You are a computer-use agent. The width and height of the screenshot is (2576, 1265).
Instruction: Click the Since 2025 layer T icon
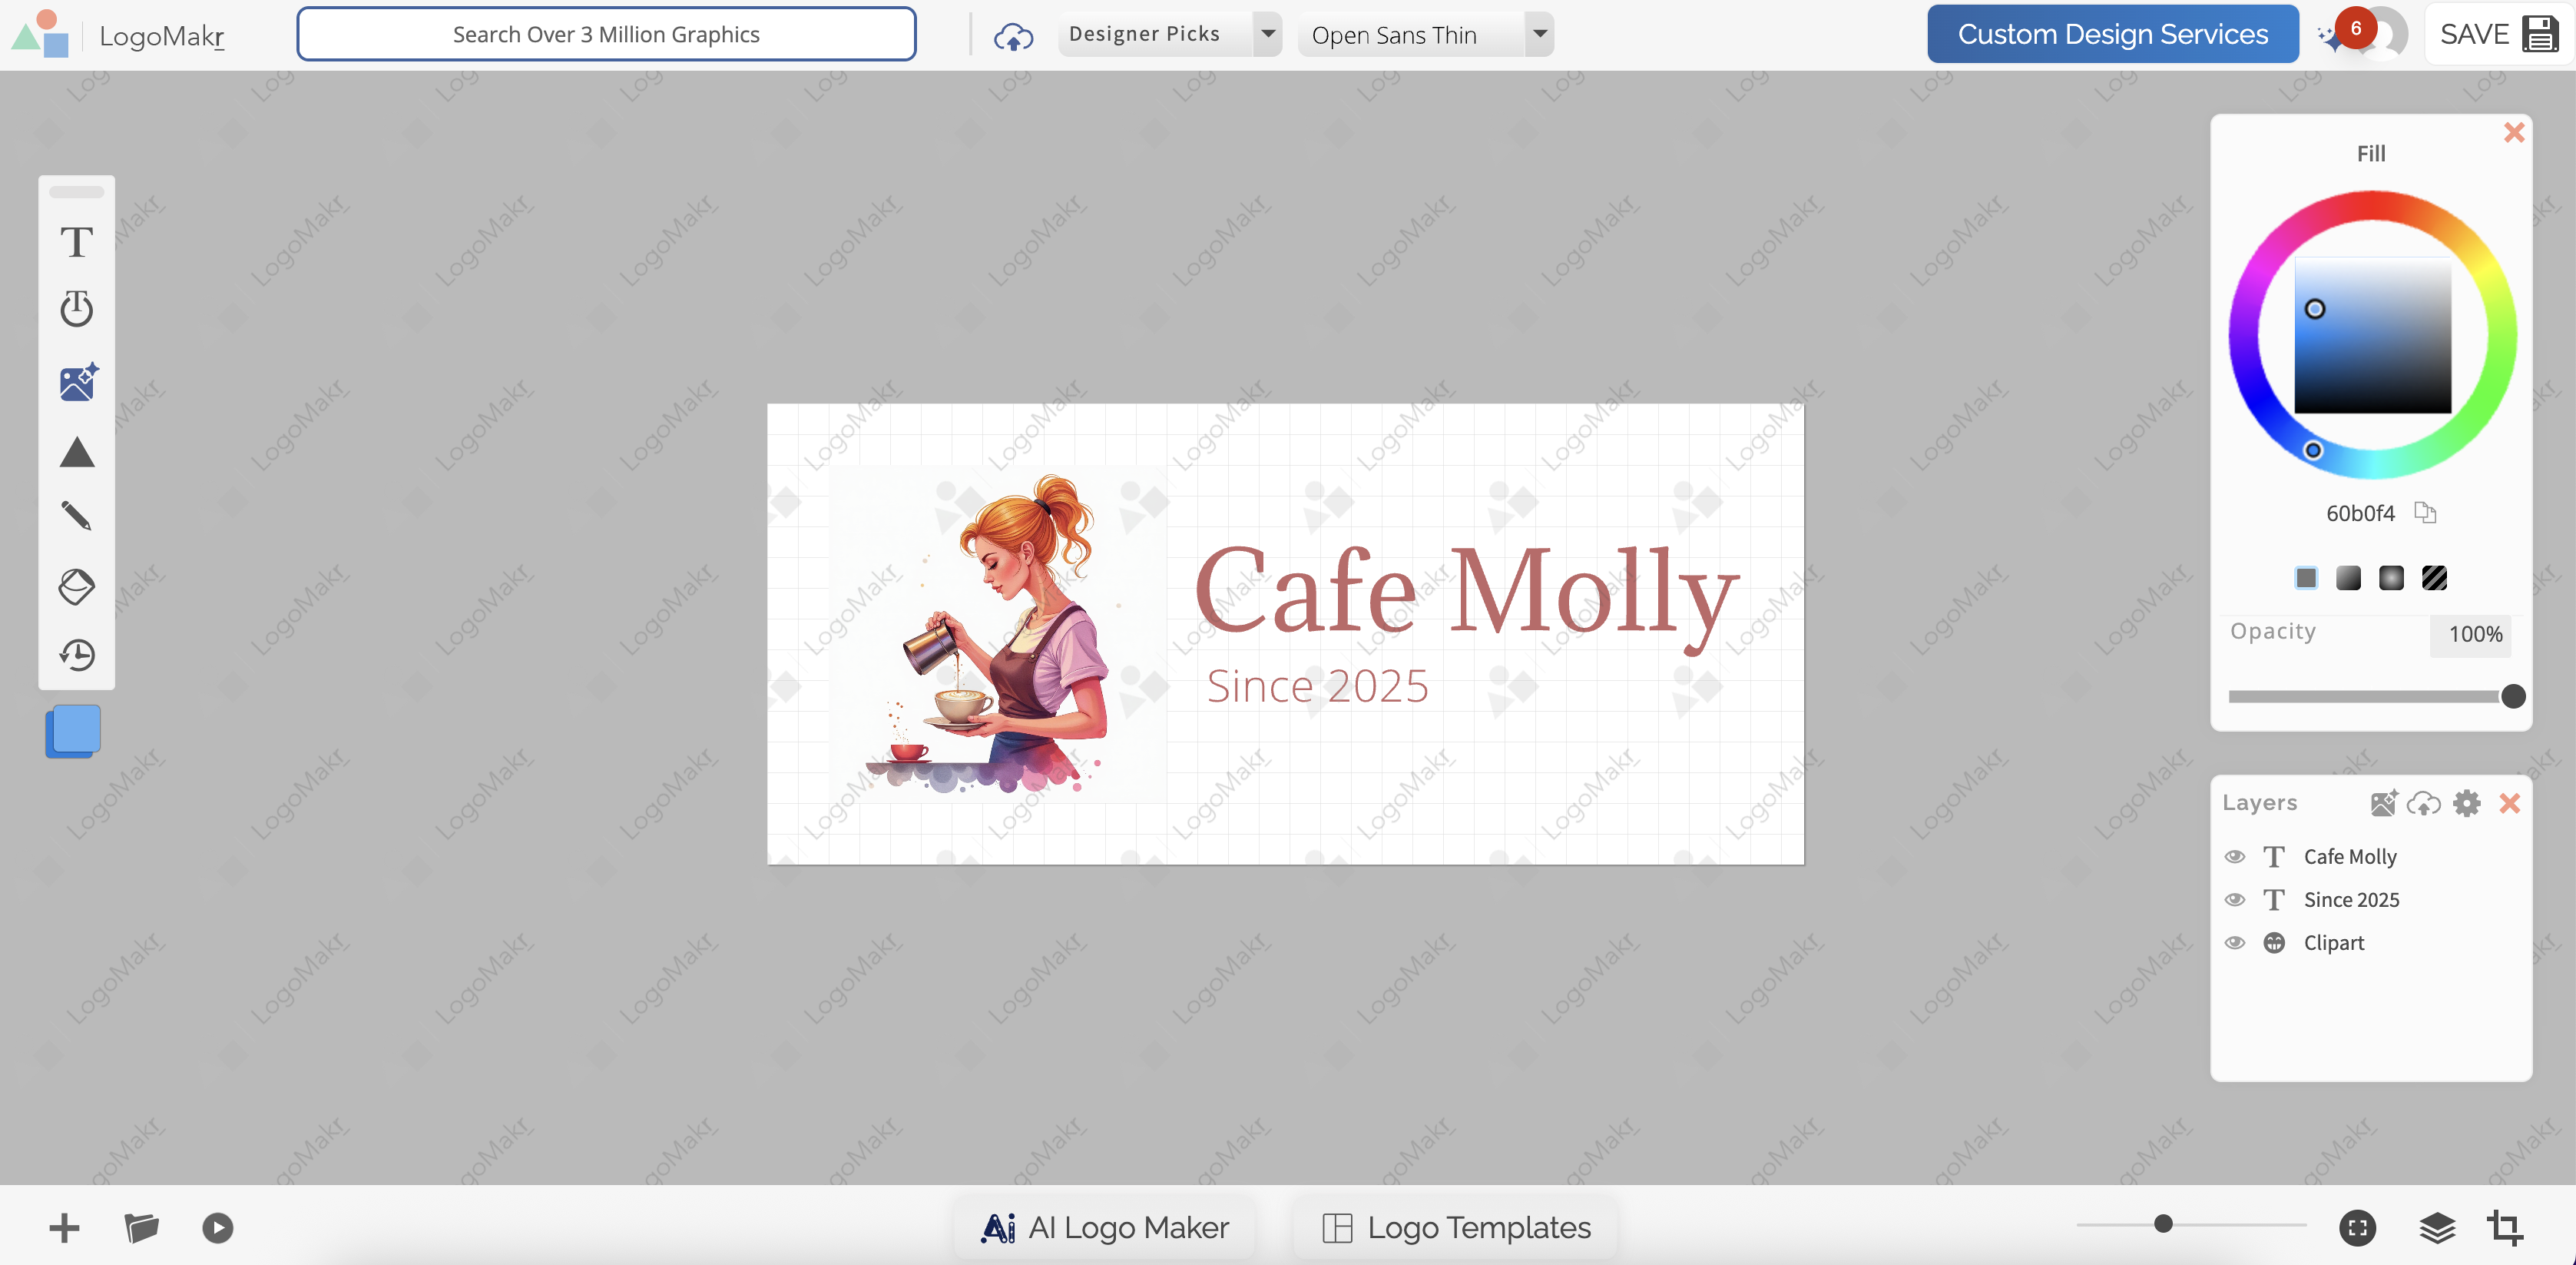[2274, 900]
